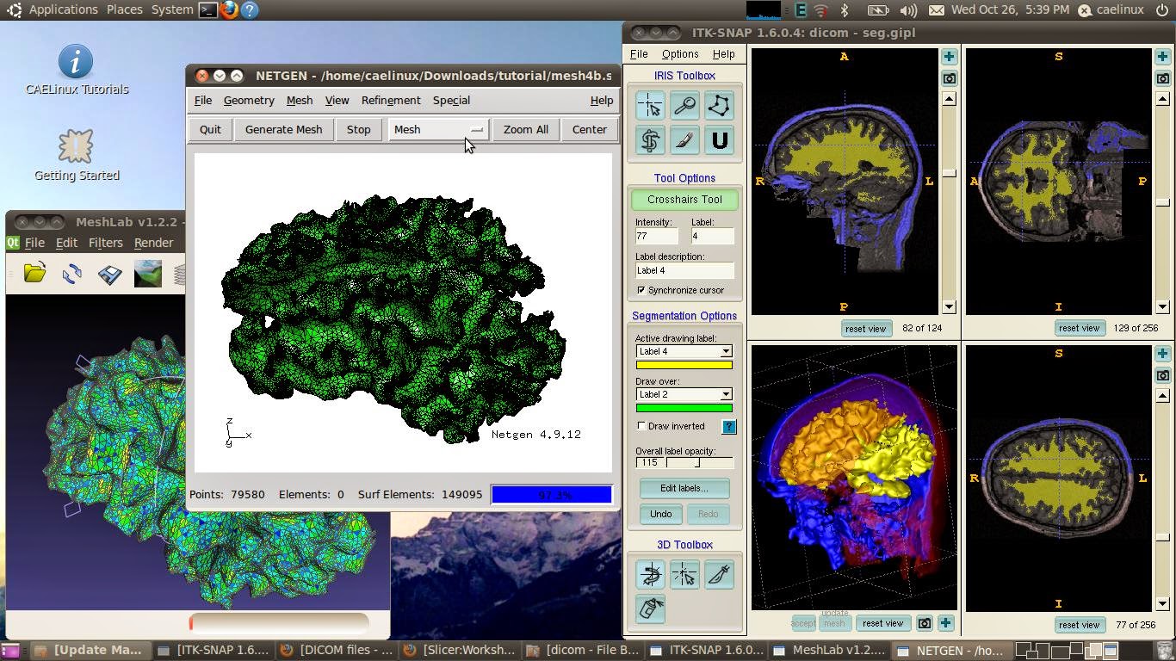Select the Polygon tool in IRIS Toolbox

coord(719,106)
